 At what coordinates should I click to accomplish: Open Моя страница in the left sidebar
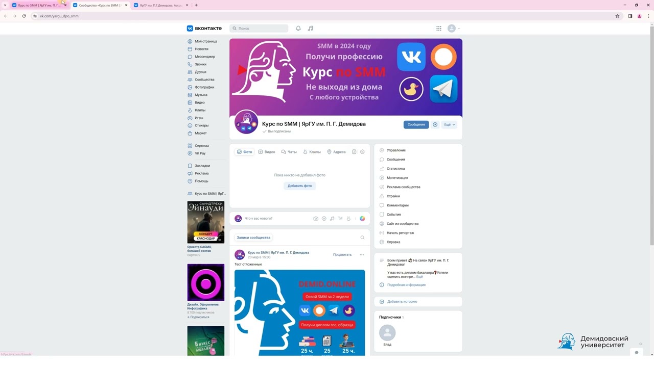tap(206, 41)
